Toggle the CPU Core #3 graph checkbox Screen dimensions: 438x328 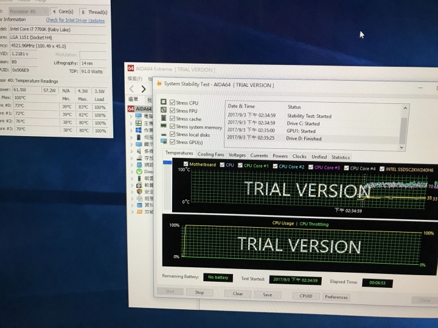click(311, 167)
